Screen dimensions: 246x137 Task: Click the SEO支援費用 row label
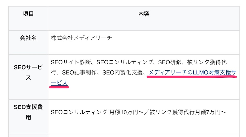click(28, 112)
